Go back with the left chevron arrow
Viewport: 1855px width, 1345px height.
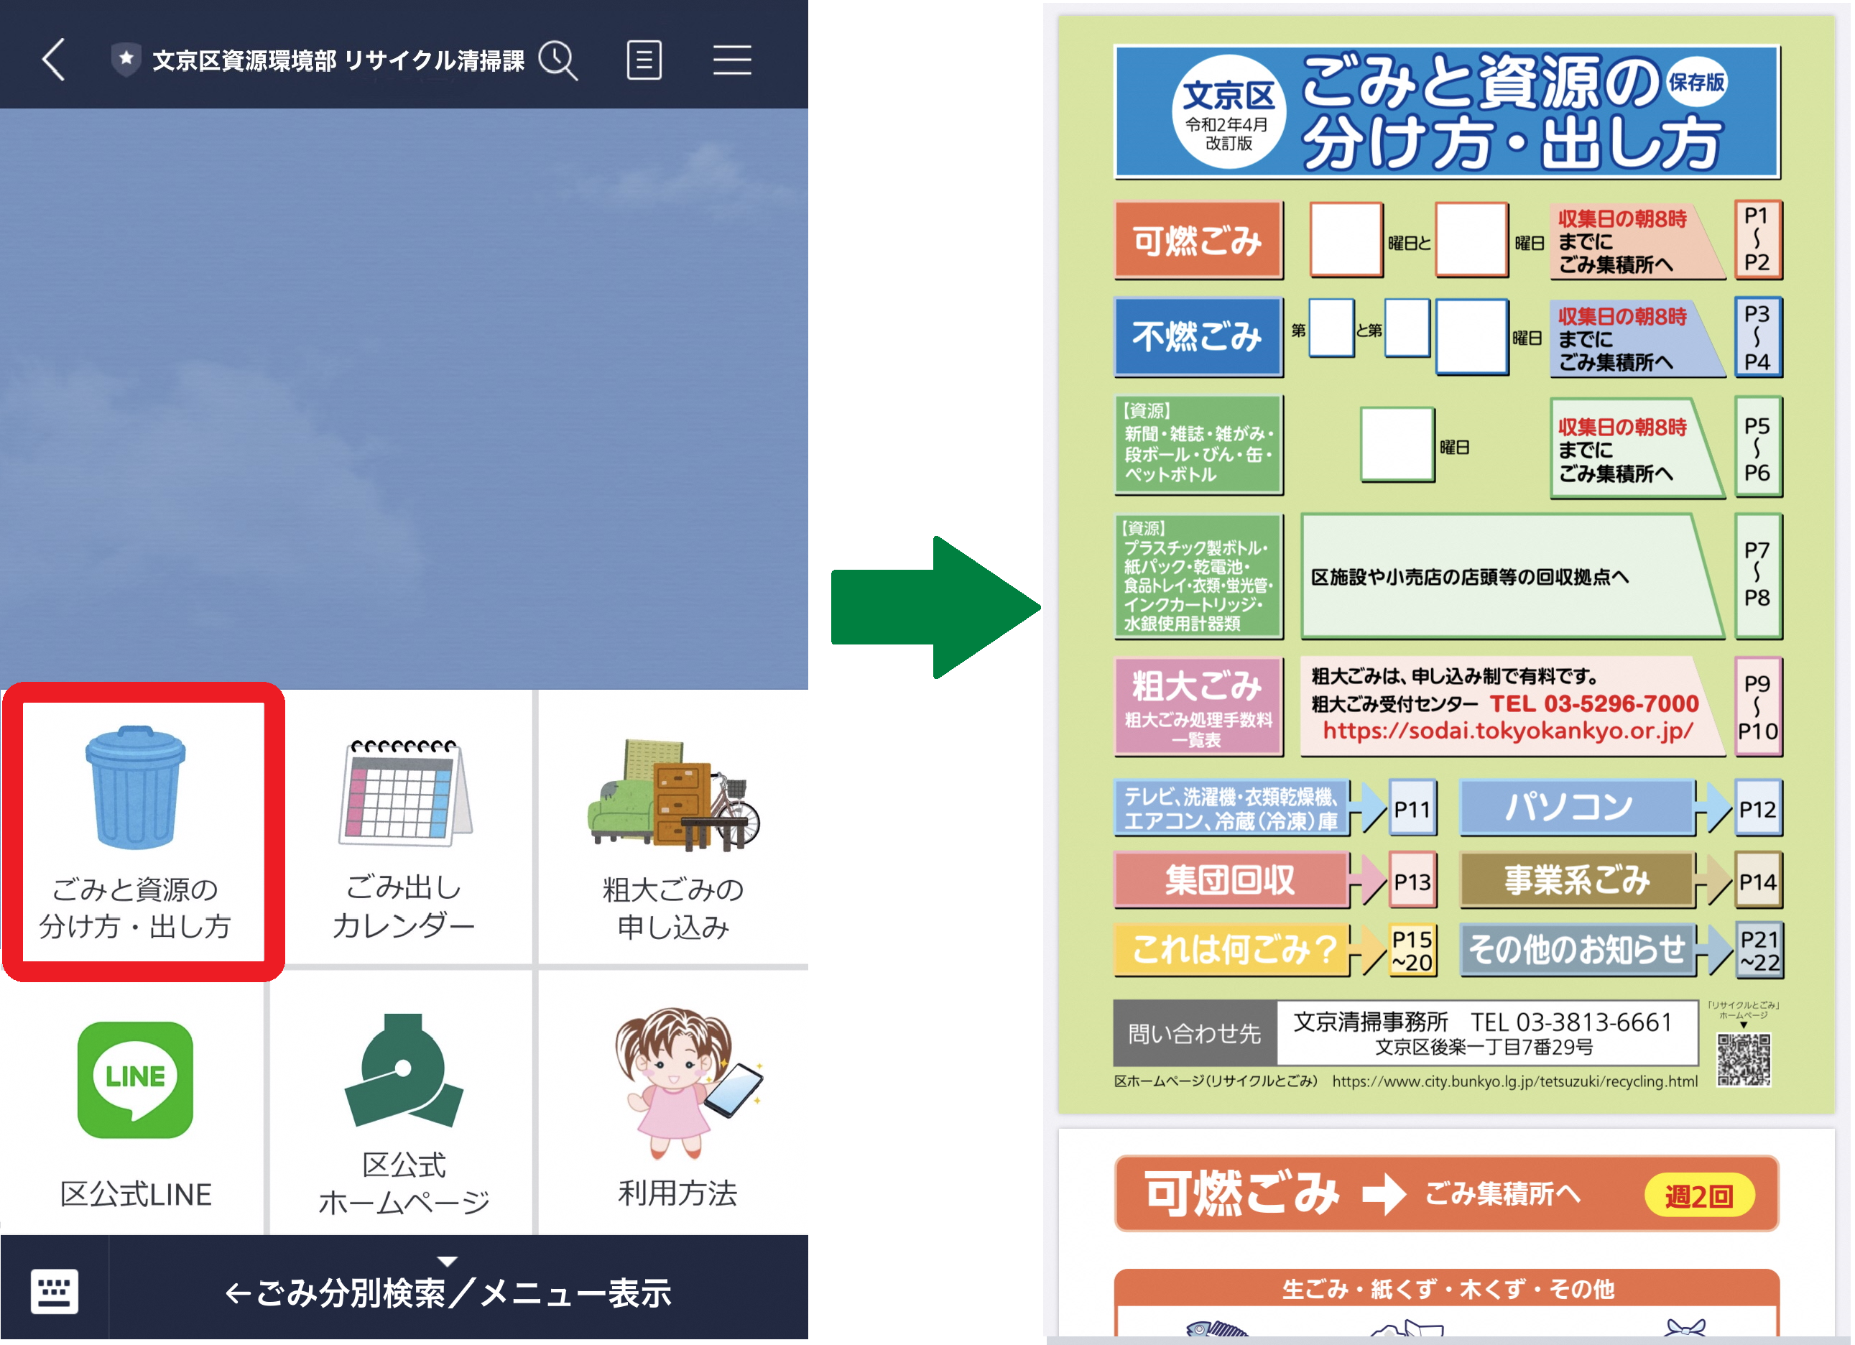(54, 60)
